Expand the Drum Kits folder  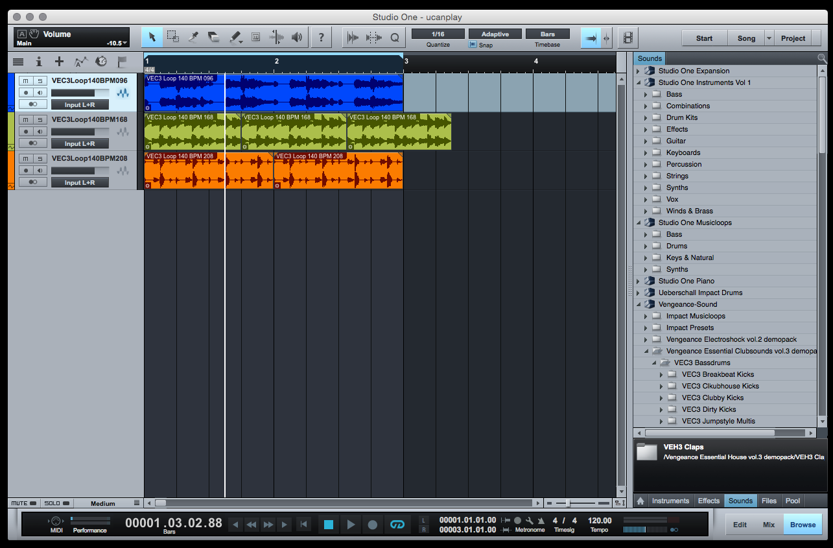point(646,117)
